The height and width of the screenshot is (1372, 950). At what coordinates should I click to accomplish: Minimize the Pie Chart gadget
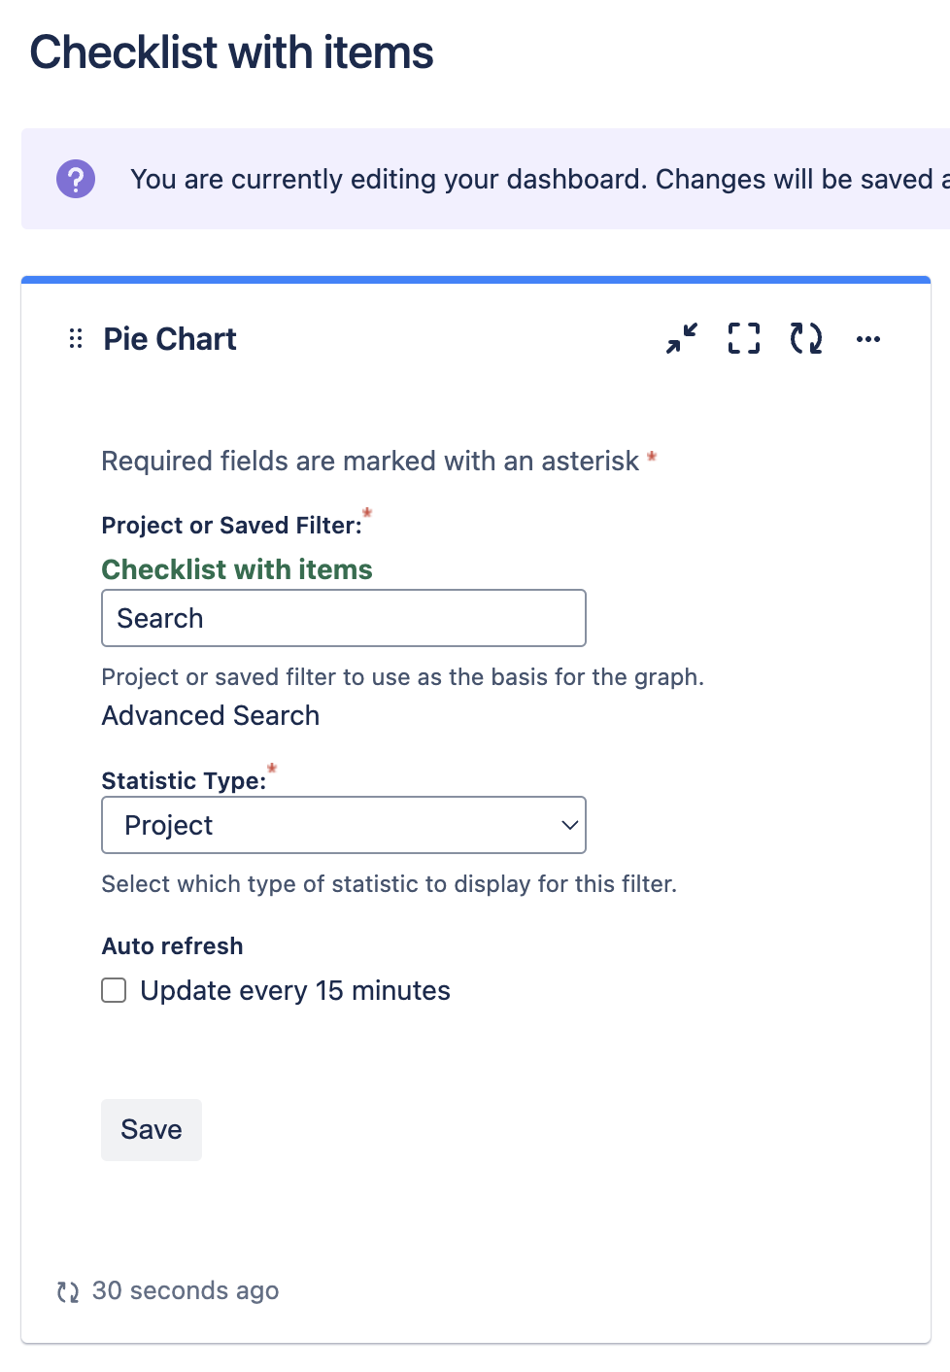[x=682, y=339]
